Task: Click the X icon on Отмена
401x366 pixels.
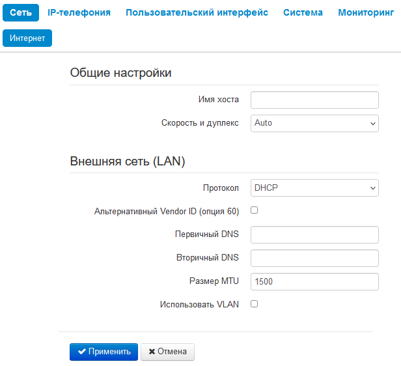Action: coord(152,352)
